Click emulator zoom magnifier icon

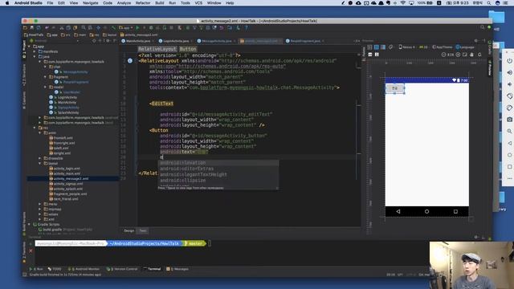point(509,132)
